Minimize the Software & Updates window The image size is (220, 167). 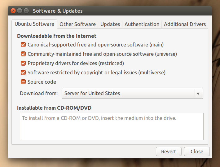pos(20,11)
